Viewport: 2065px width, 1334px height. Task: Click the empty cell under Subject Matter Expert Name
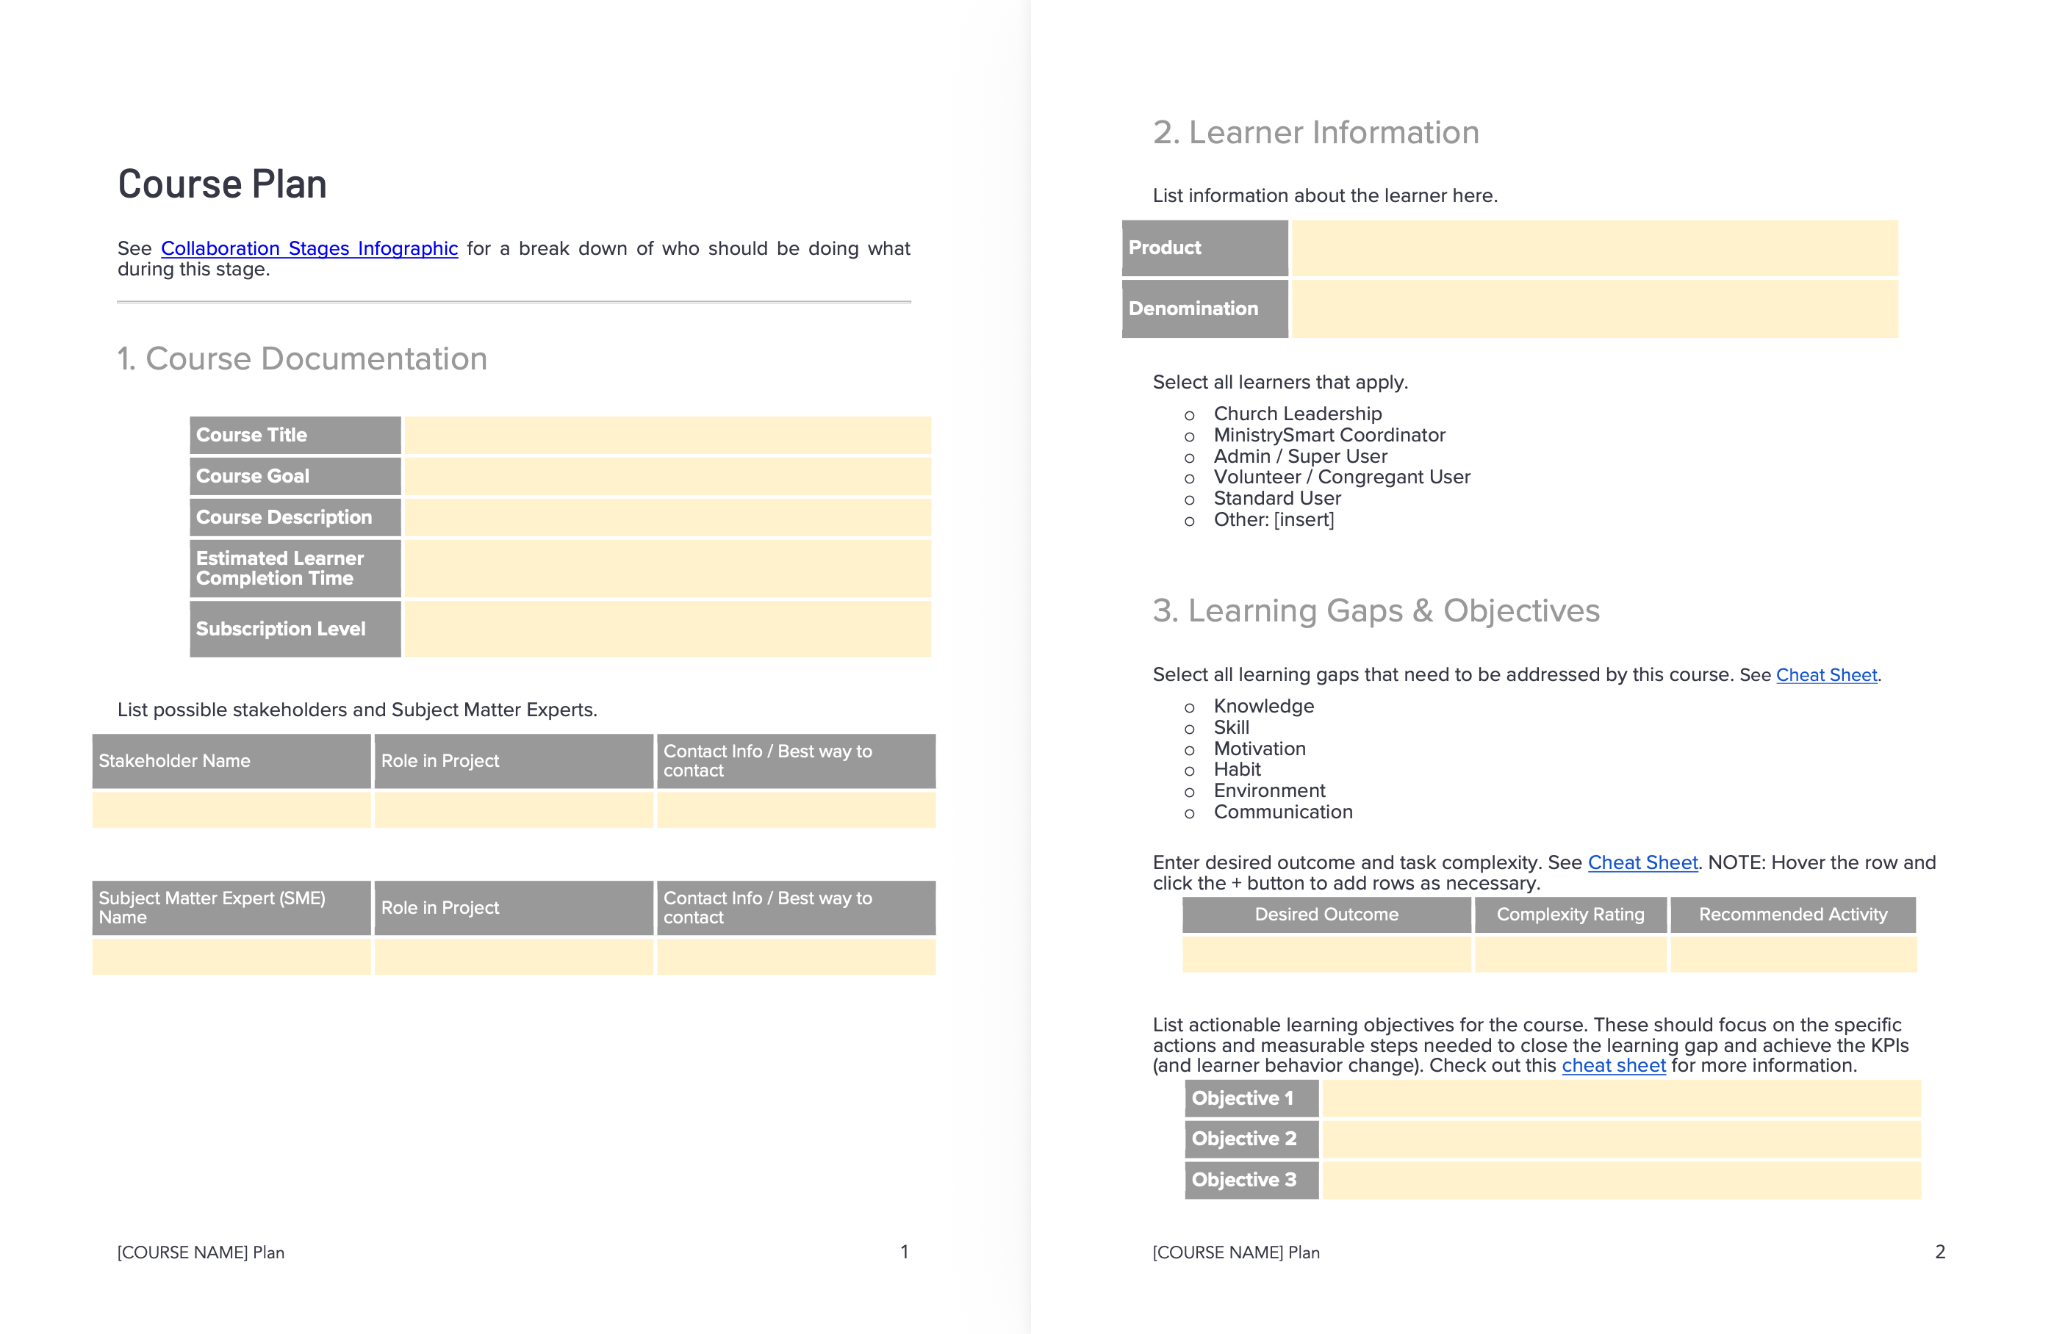[231, 957]
